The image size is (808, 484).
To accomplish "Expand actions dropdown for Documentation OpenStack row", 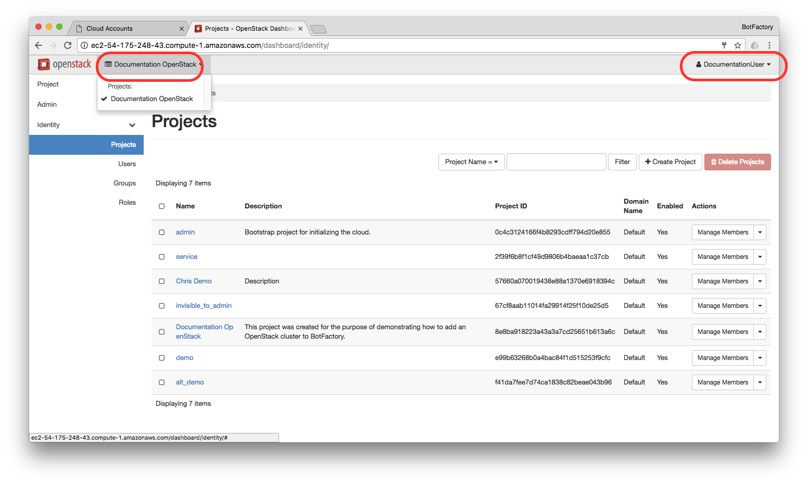I will click(760, 332).
